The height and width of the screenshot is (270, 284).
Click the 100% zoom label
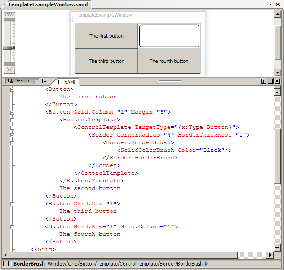pos(9,15)
